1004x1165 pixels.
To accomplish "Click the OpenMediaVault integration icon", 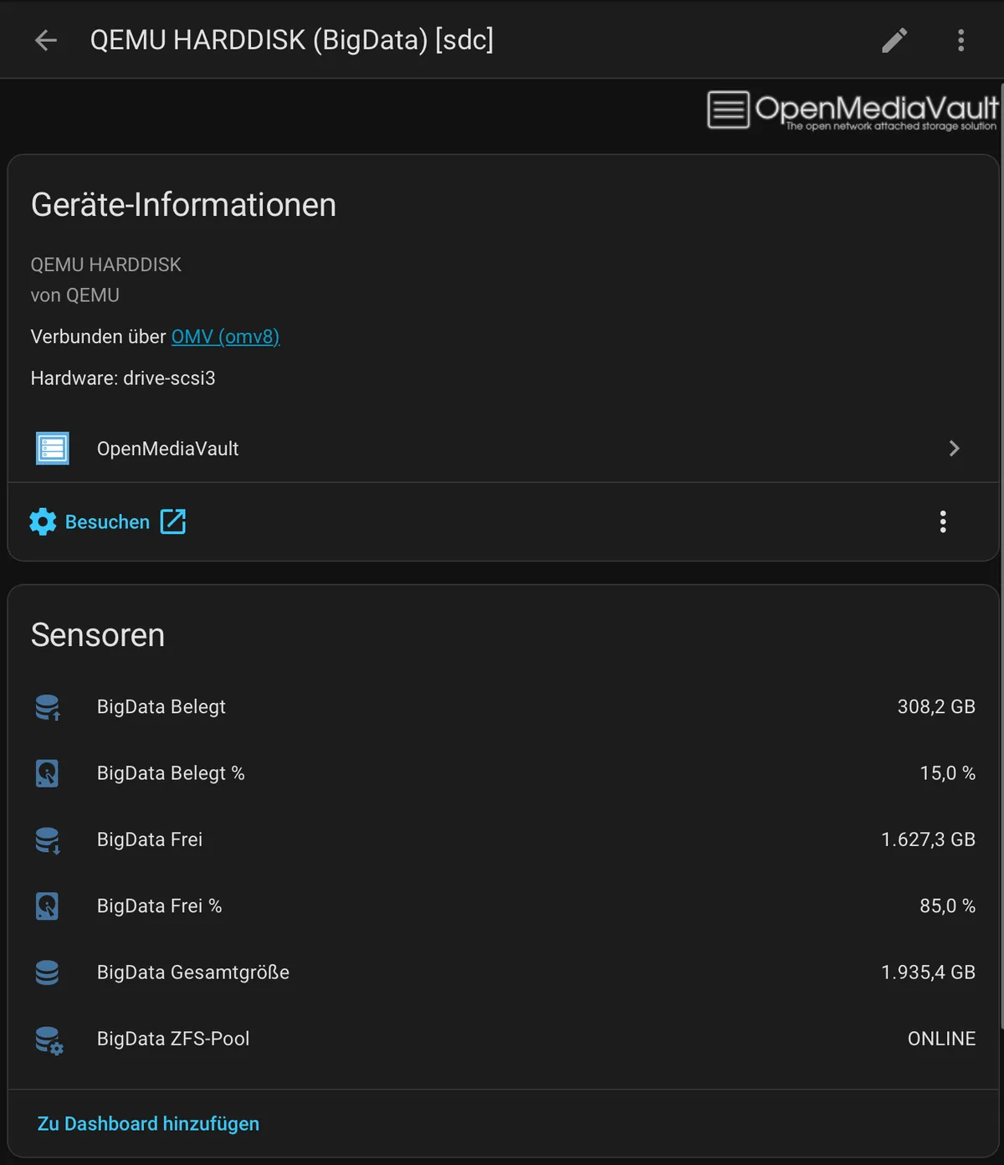I will 53,449.
